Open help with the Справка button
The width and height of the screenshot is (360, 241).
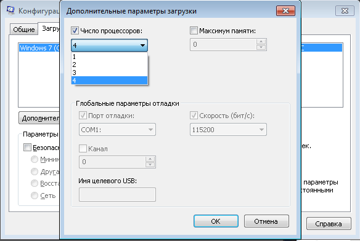pyautogui.click(x=329, y=224)
